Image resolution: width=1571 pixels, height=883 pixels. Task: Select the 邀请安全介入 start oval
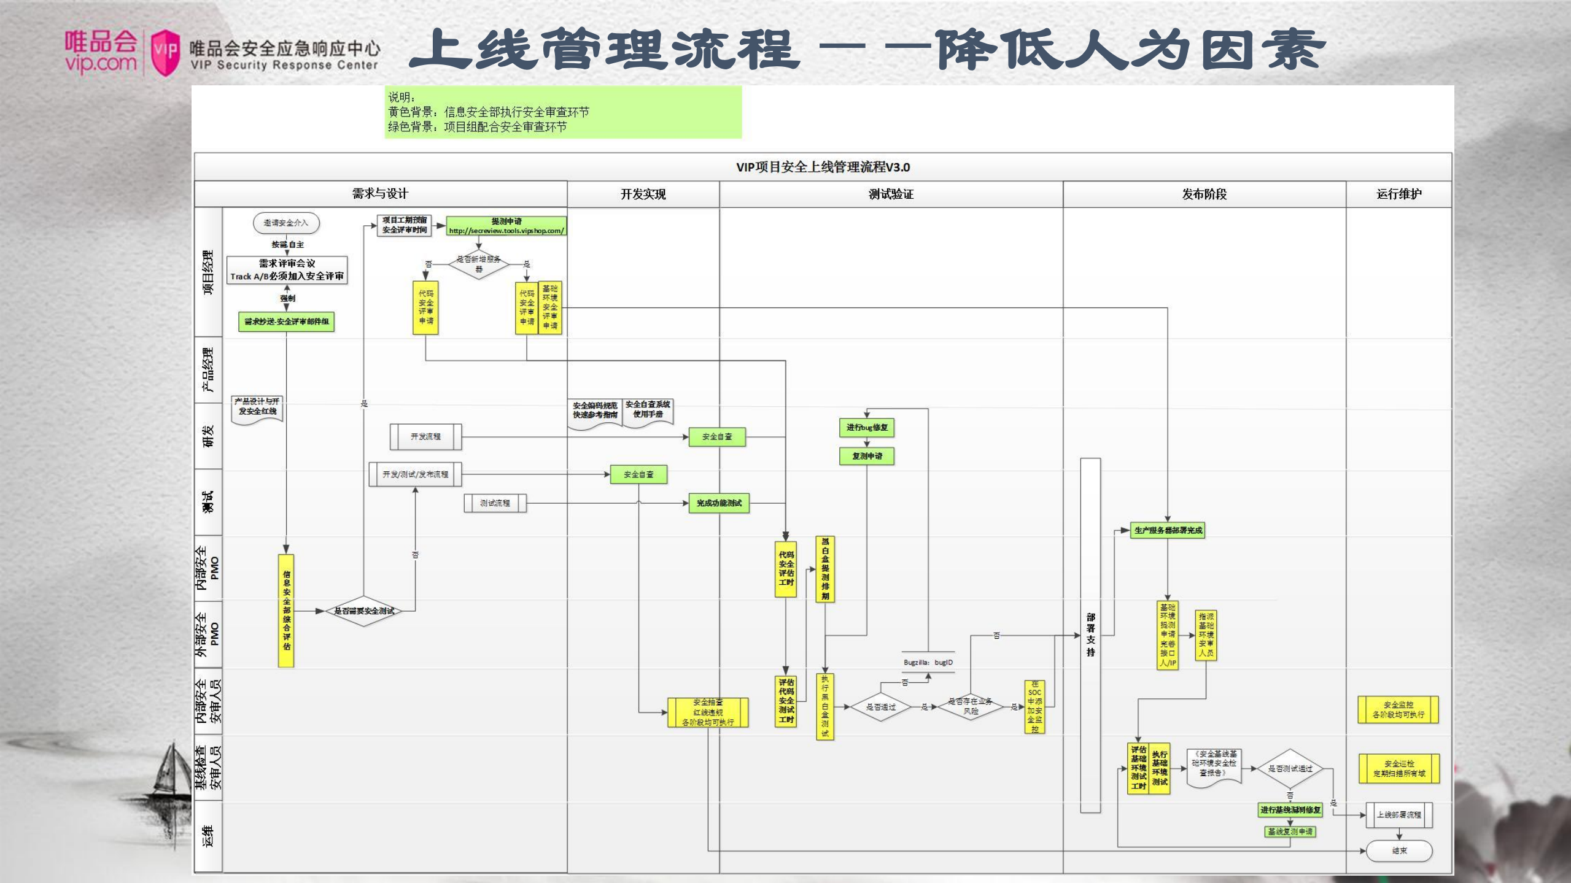pos(285,223)
